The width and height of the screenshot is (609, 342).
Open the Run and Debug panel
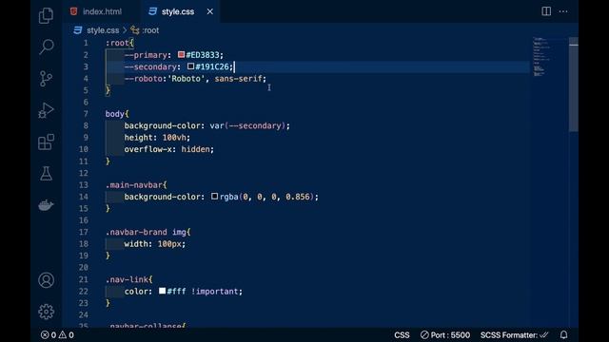(x=46, y=110)
